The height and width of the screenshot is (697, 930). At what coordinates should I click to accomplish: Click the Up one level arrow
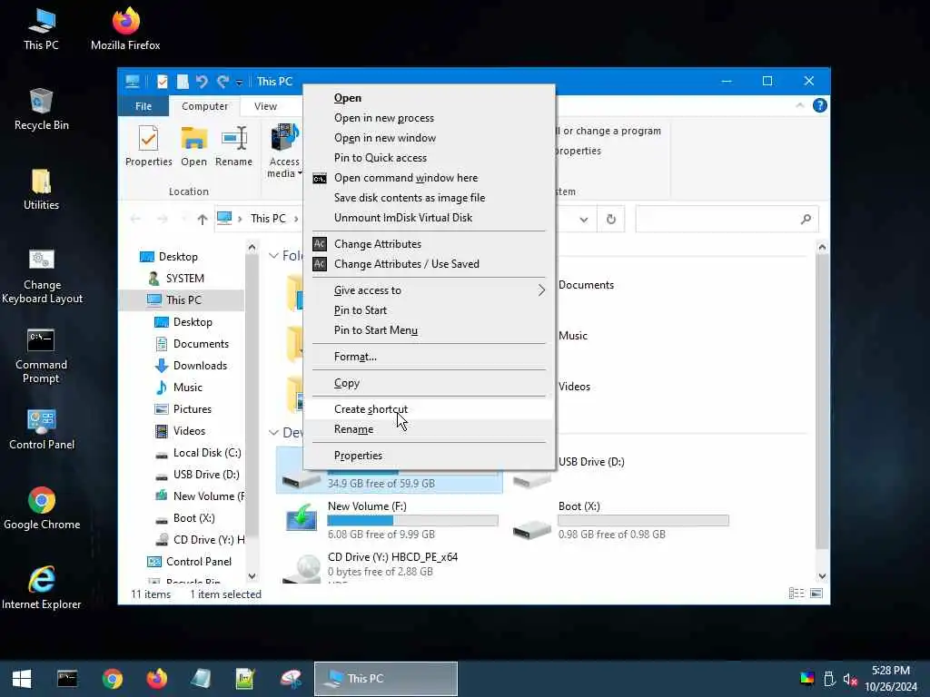[203, 220]
